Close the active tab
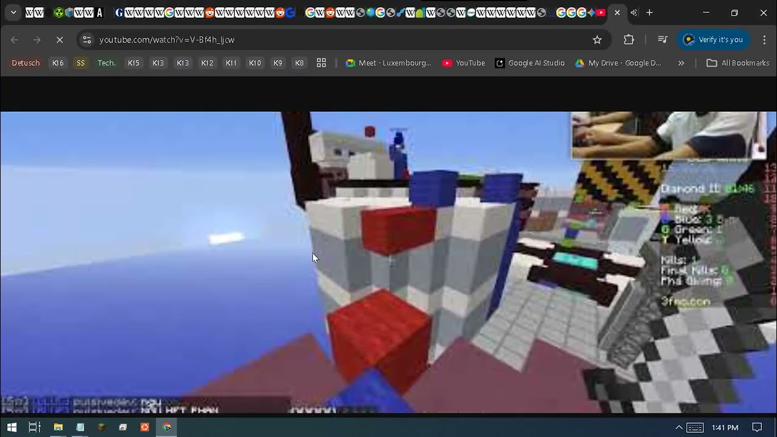Viewport: 777px width, 437px height. pos(617,13)
